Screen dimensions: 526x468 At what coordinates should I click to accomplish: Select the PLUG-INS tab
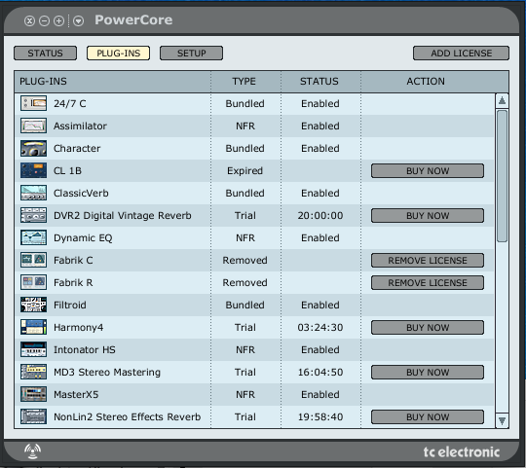point(119,54)
